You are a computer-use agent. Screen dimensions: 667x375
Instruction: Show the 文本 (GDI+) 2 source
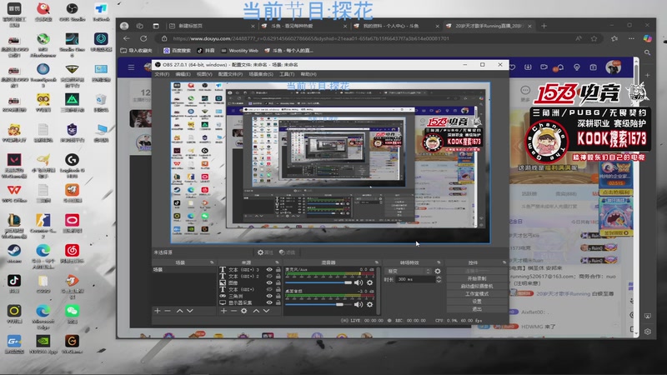click(x=269, y=276)
